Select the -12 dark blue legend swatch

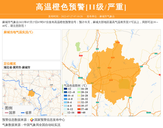(x=65, y=89)
